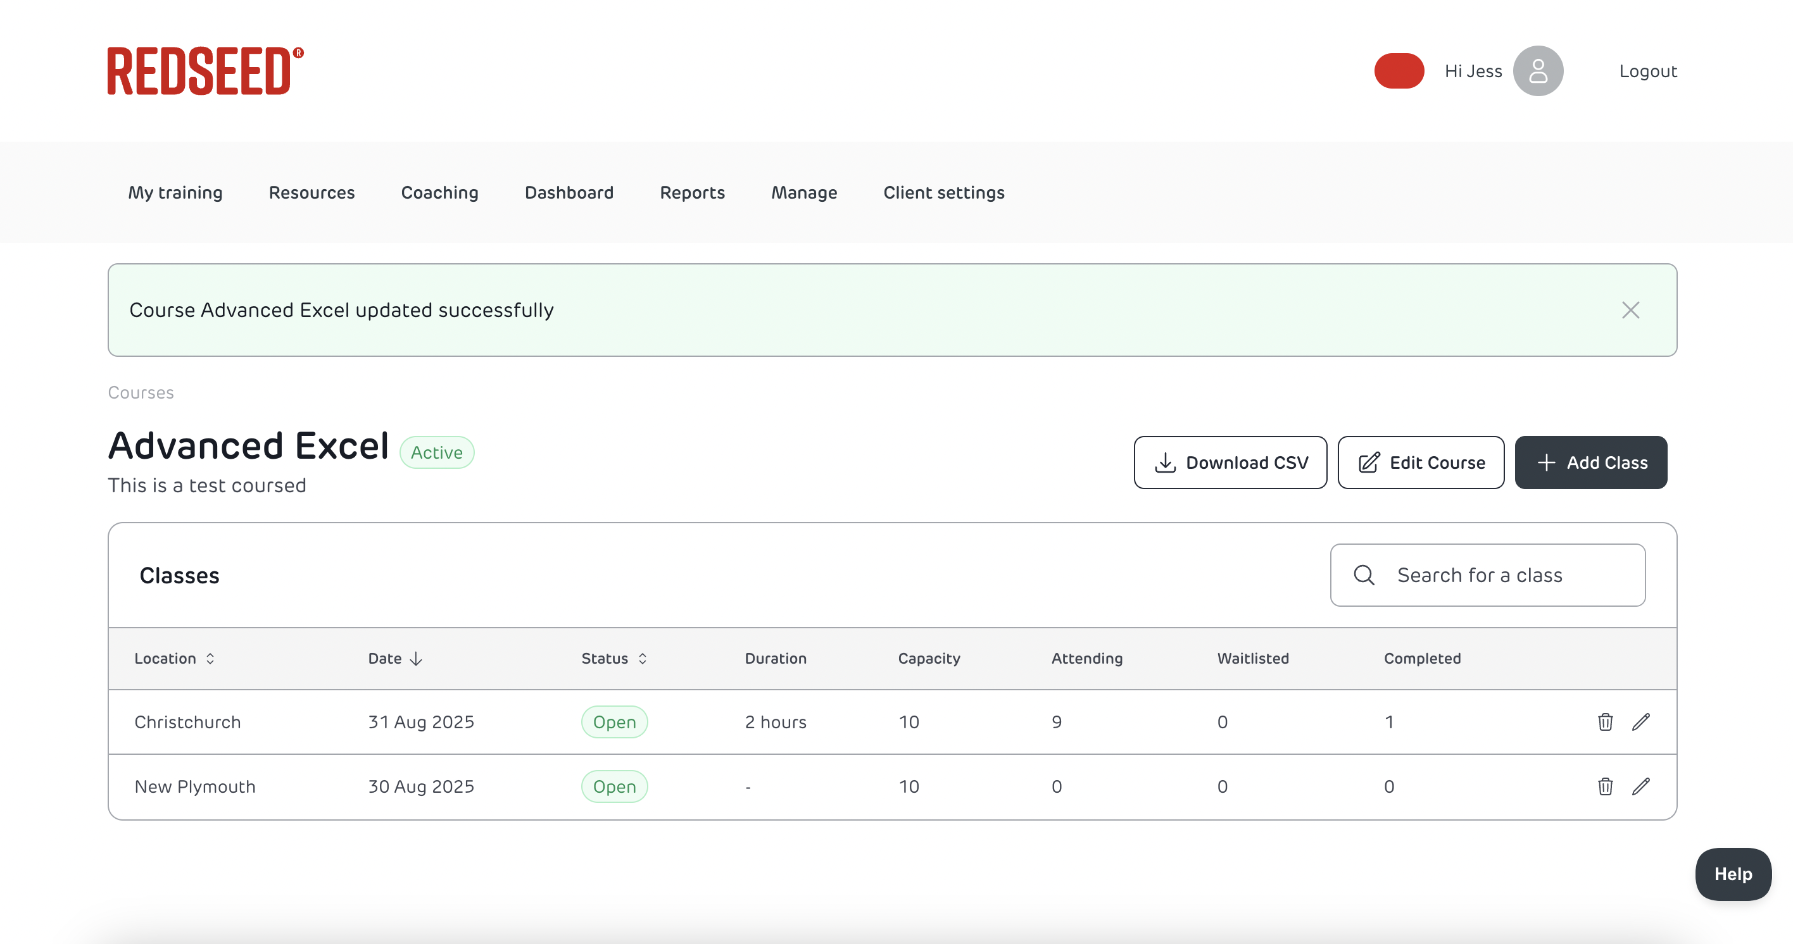Viewport: 1793px width, 944px height.
Task: Click the red pill indicator near Hi Jess
Action: click(x=1399, y=71)
